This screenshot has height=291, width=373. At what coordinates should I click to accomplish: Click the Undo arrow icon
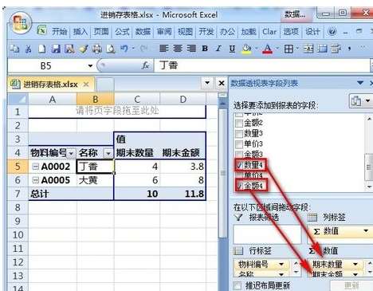point(124,49)
